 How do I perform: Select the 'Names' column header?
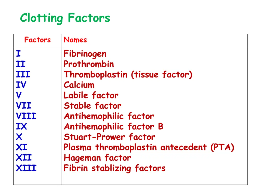[75, 40]
